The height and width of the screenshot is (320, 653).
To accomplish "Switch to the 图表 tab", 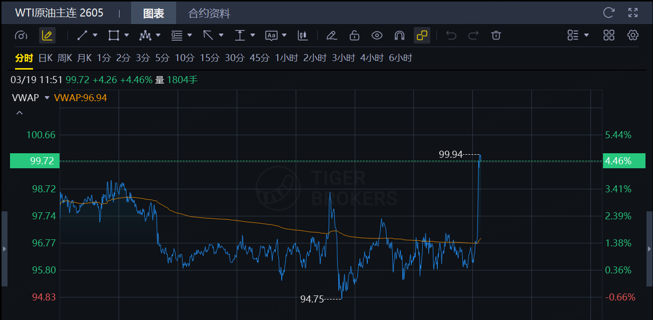I will pos(154,13).
